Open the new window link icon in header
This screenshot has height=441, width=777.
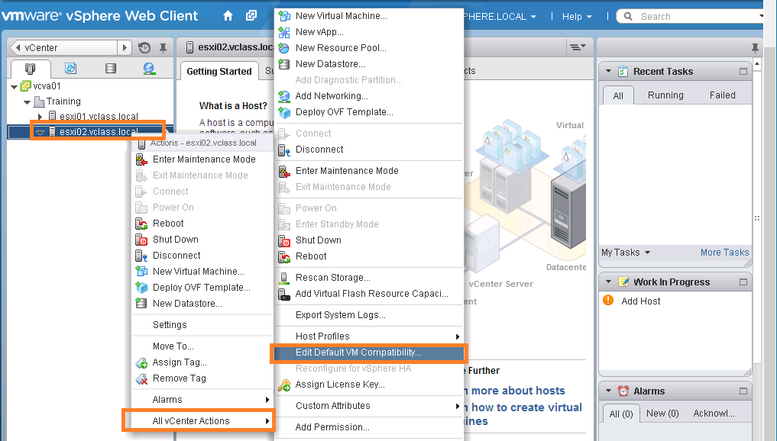click(251, 16)
